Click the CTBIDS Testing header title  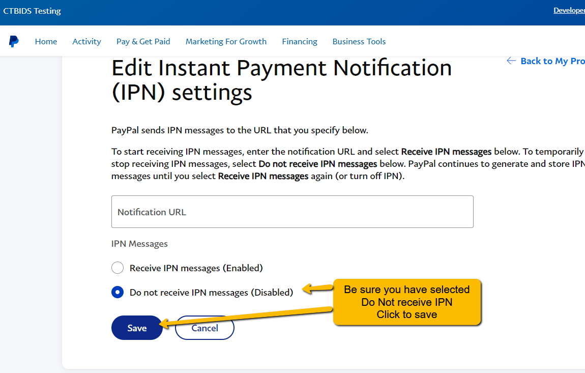click(x=32, y=11)
